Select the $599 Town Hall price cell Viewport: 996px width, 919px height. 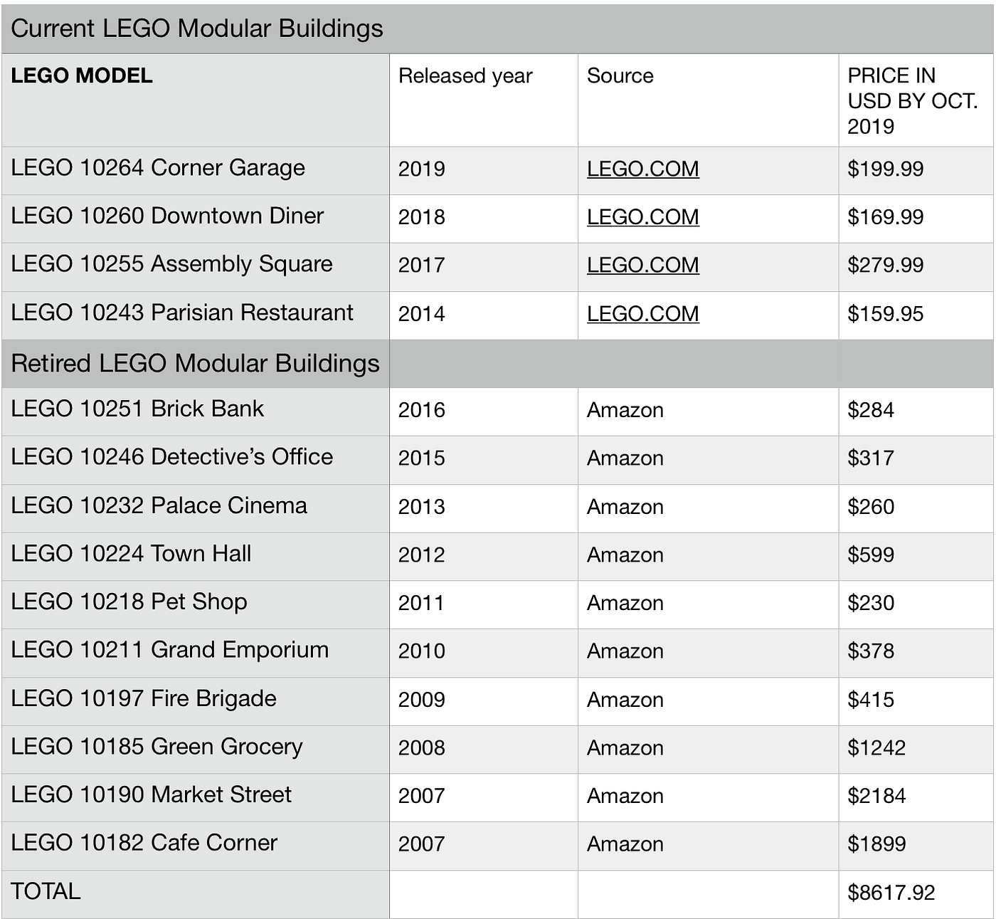[916, 556]
